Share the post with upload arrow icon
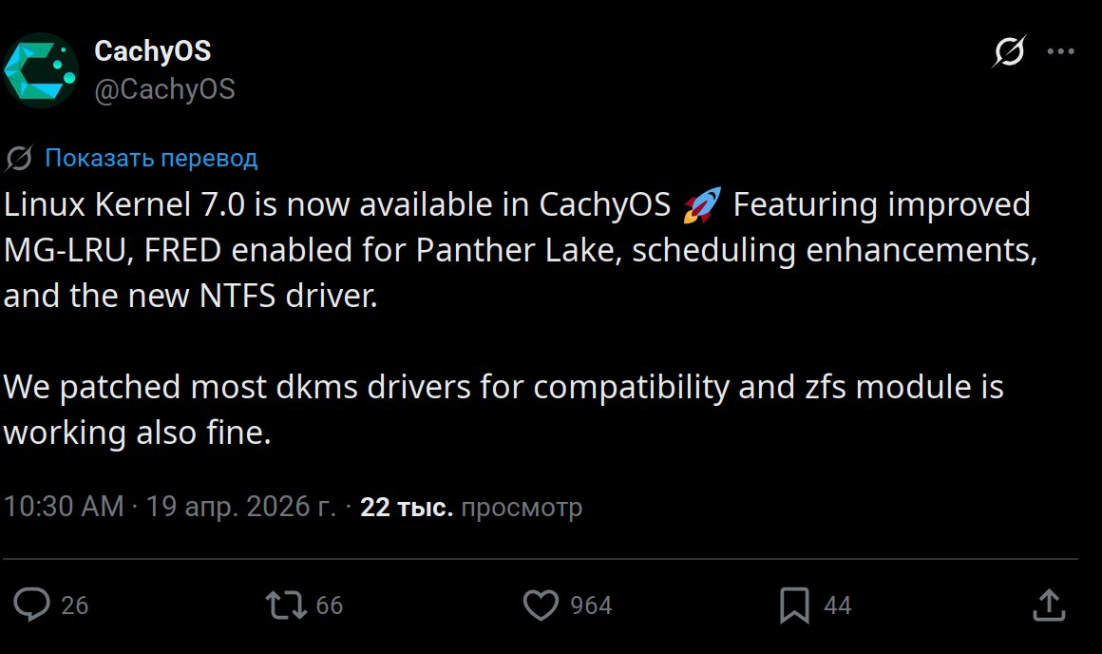This screenshot has height=654, width=1102. [x=1046, y=604]
